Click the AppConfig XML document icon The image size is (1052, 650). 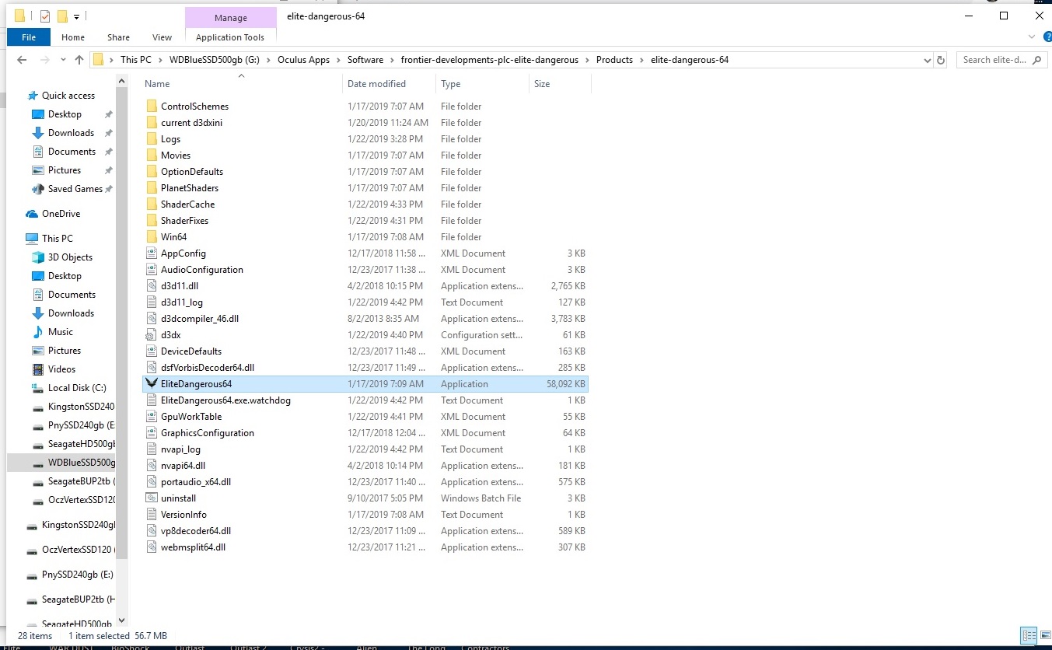tap(152, 253)
